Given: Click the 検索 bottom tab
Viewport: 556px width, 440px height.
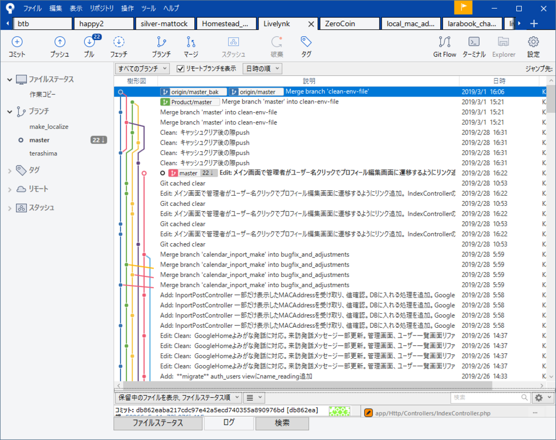Looking at the screenshot, I should pos(282,423).
